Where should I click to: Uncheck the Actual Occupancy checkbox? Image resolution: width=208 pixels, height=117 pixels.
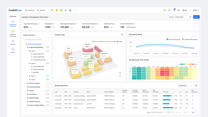(x=167, y=39)
